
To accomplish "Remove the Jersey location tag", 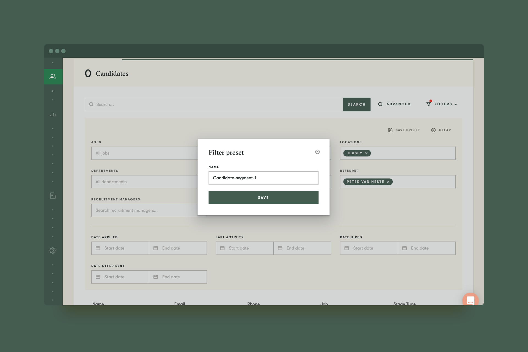I will 366,153.
